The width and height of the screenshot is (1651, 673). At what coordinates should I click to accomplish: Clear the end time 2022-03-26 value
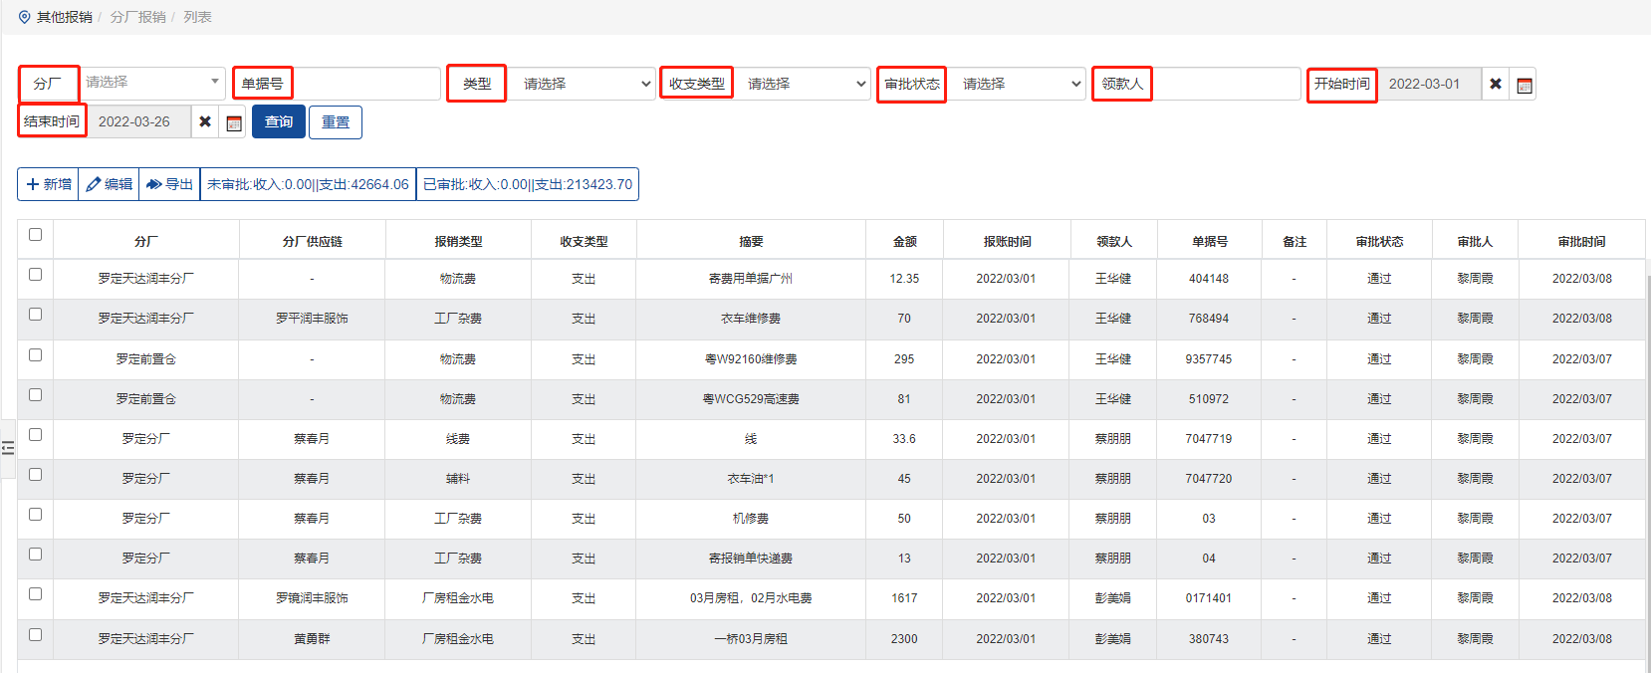(x=205, y=121)
